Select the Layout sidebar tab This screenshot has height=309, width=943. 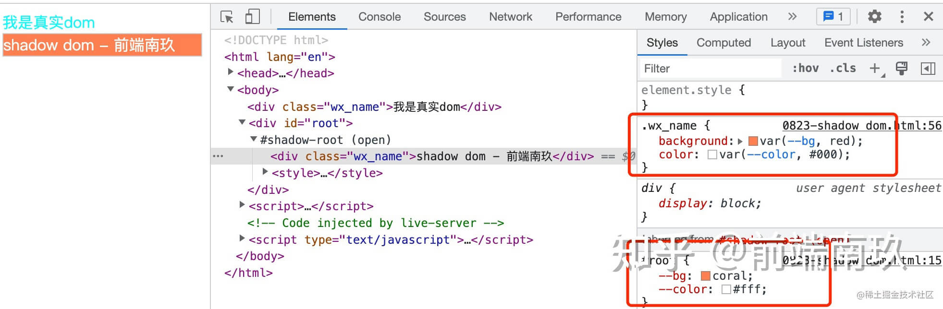pyautogui.click(x=788, y=43)
